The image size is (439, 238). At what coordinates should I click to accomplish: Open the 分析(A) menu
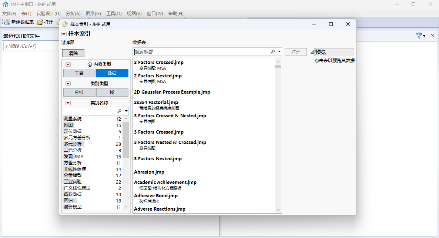[x=73, y=14]
